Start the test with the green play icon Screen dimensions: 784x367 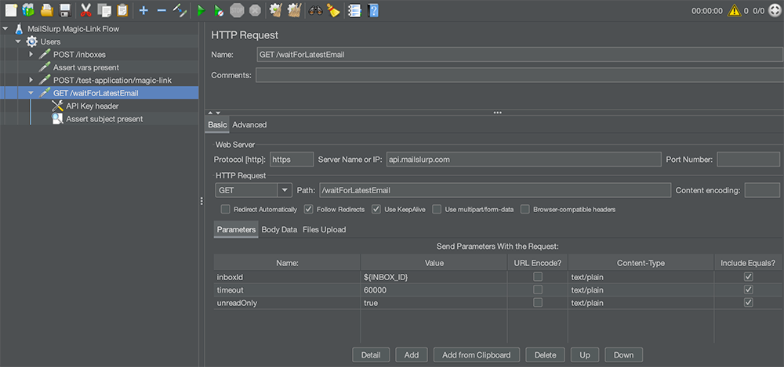pos(201,10)
